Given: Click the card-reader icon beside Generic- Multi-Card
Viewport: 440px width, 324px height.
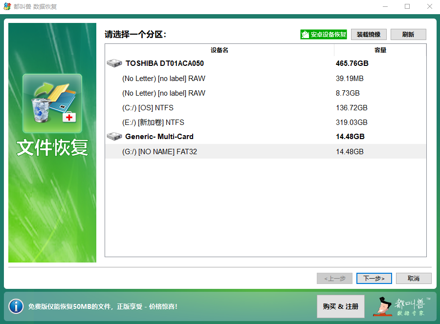Looking at the screenshot, I should coord(114,137).
